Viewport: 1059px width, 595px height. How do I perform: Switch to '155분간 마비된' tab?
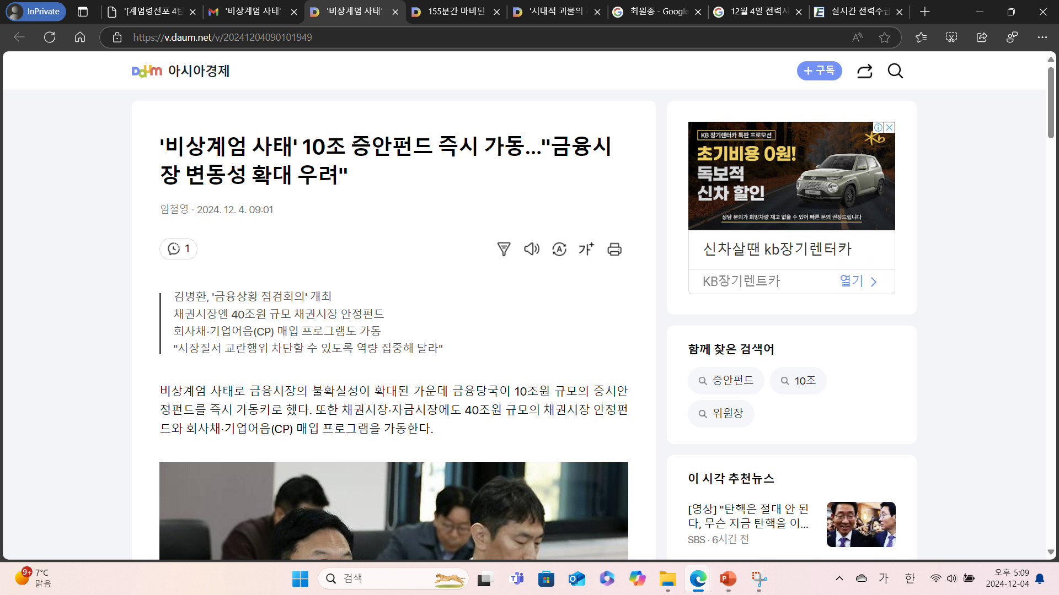click(456, 12)
